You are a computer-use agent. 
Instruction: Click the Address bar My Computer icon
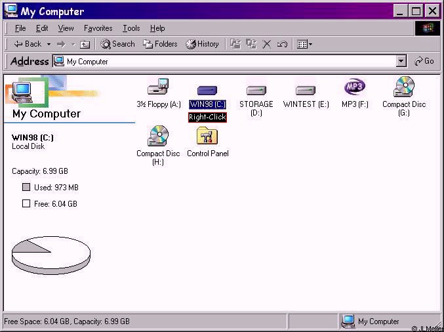tap(58, 61)
